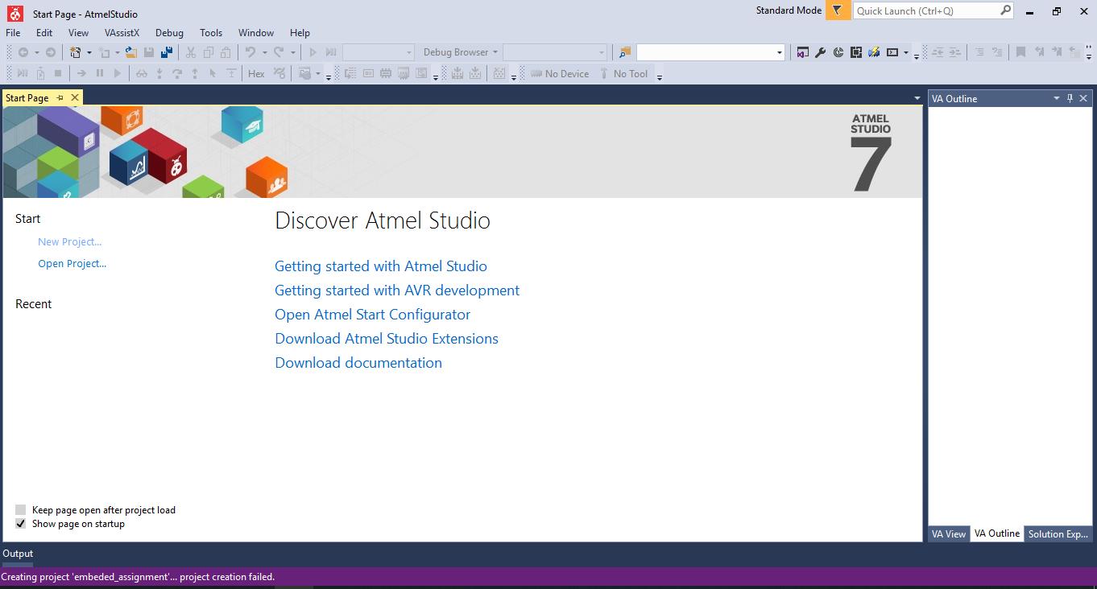Viewport: 1097px width, 589px height.
Task: Switch to the Solution Explorer tab
Action: (1058, 533)
